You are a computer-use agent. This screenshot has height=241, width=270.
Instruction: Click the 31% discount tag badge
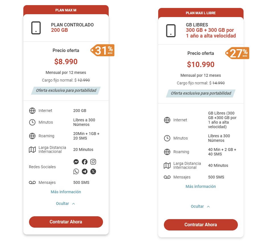103,50
